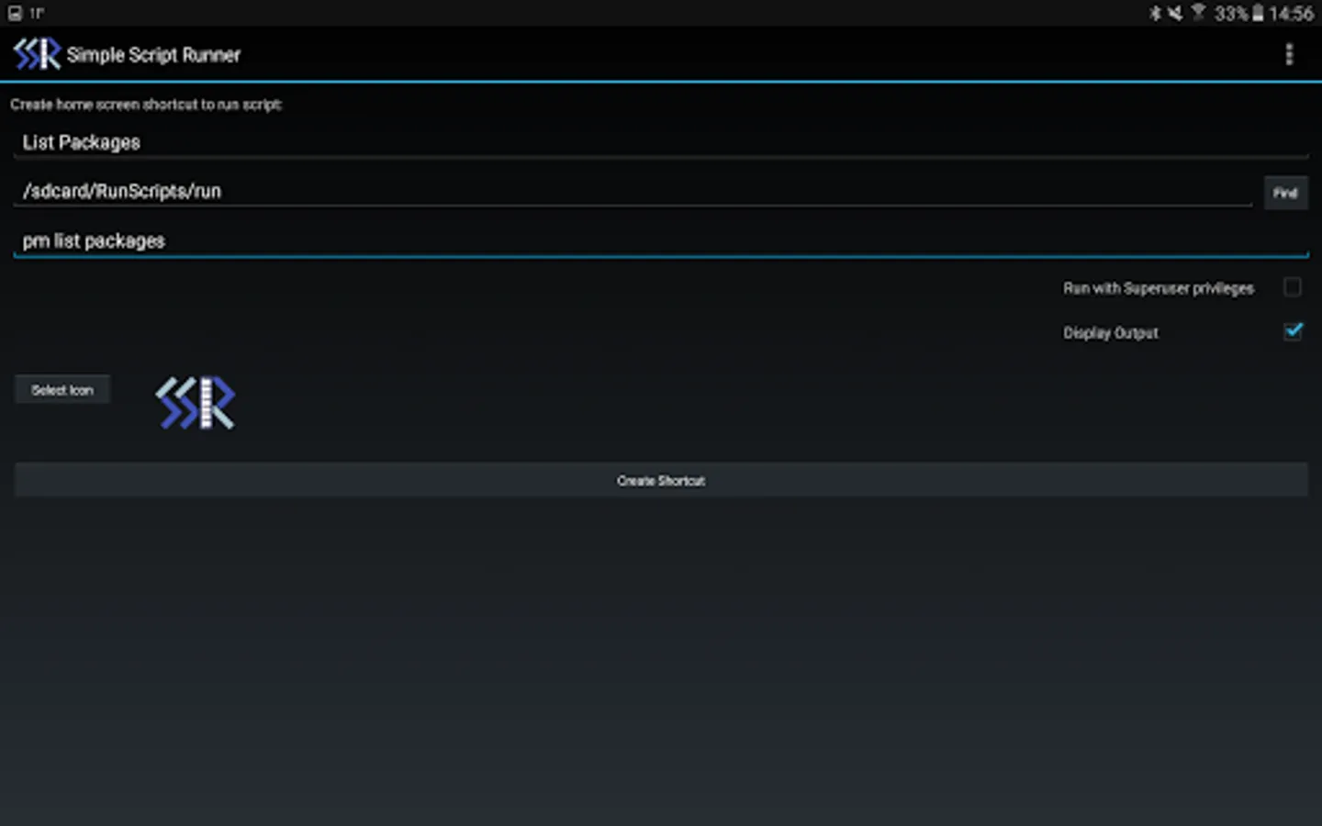
Task: Tap the notification icon in status bar
Action: click(x=15, y=13)
